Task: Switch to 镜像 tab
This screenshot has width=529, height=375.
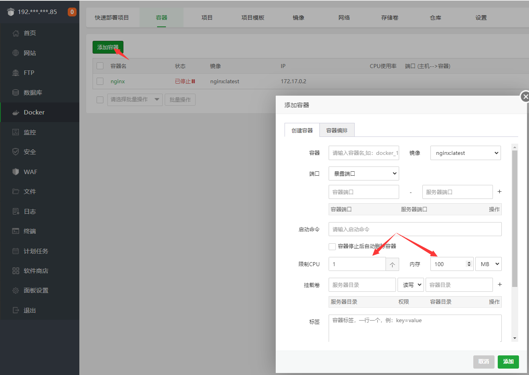Action: coord(299,18)
